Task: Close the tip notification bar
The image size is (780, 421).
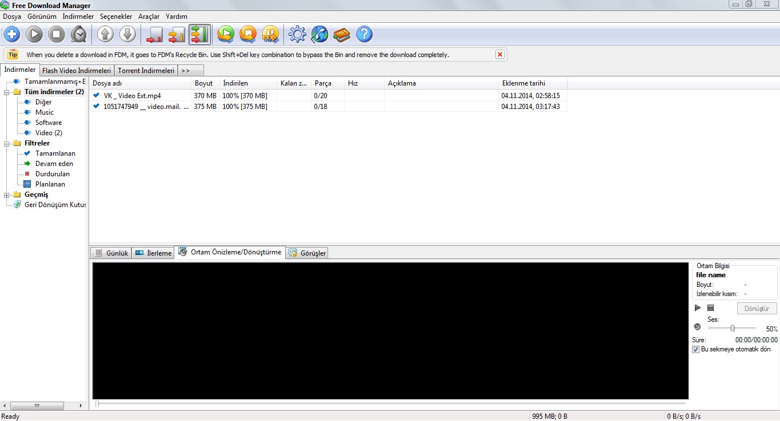Action: 500,55
